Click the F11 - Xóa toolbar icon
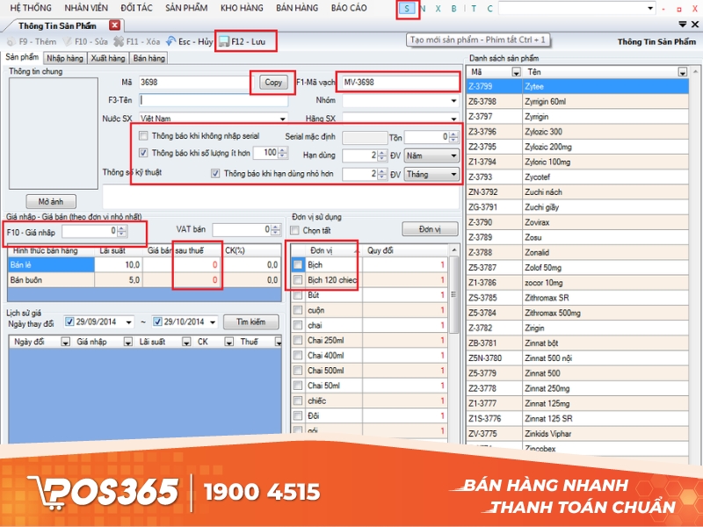703x527 pixels. (119, 41)
